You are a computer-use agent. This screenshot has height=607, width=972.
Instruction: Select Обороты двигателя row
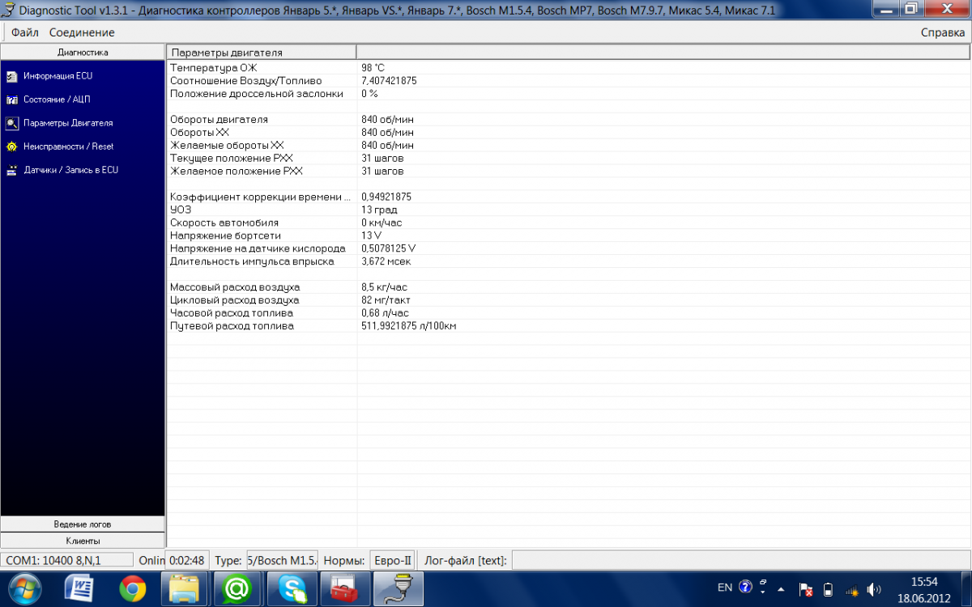tap(568, 120)
